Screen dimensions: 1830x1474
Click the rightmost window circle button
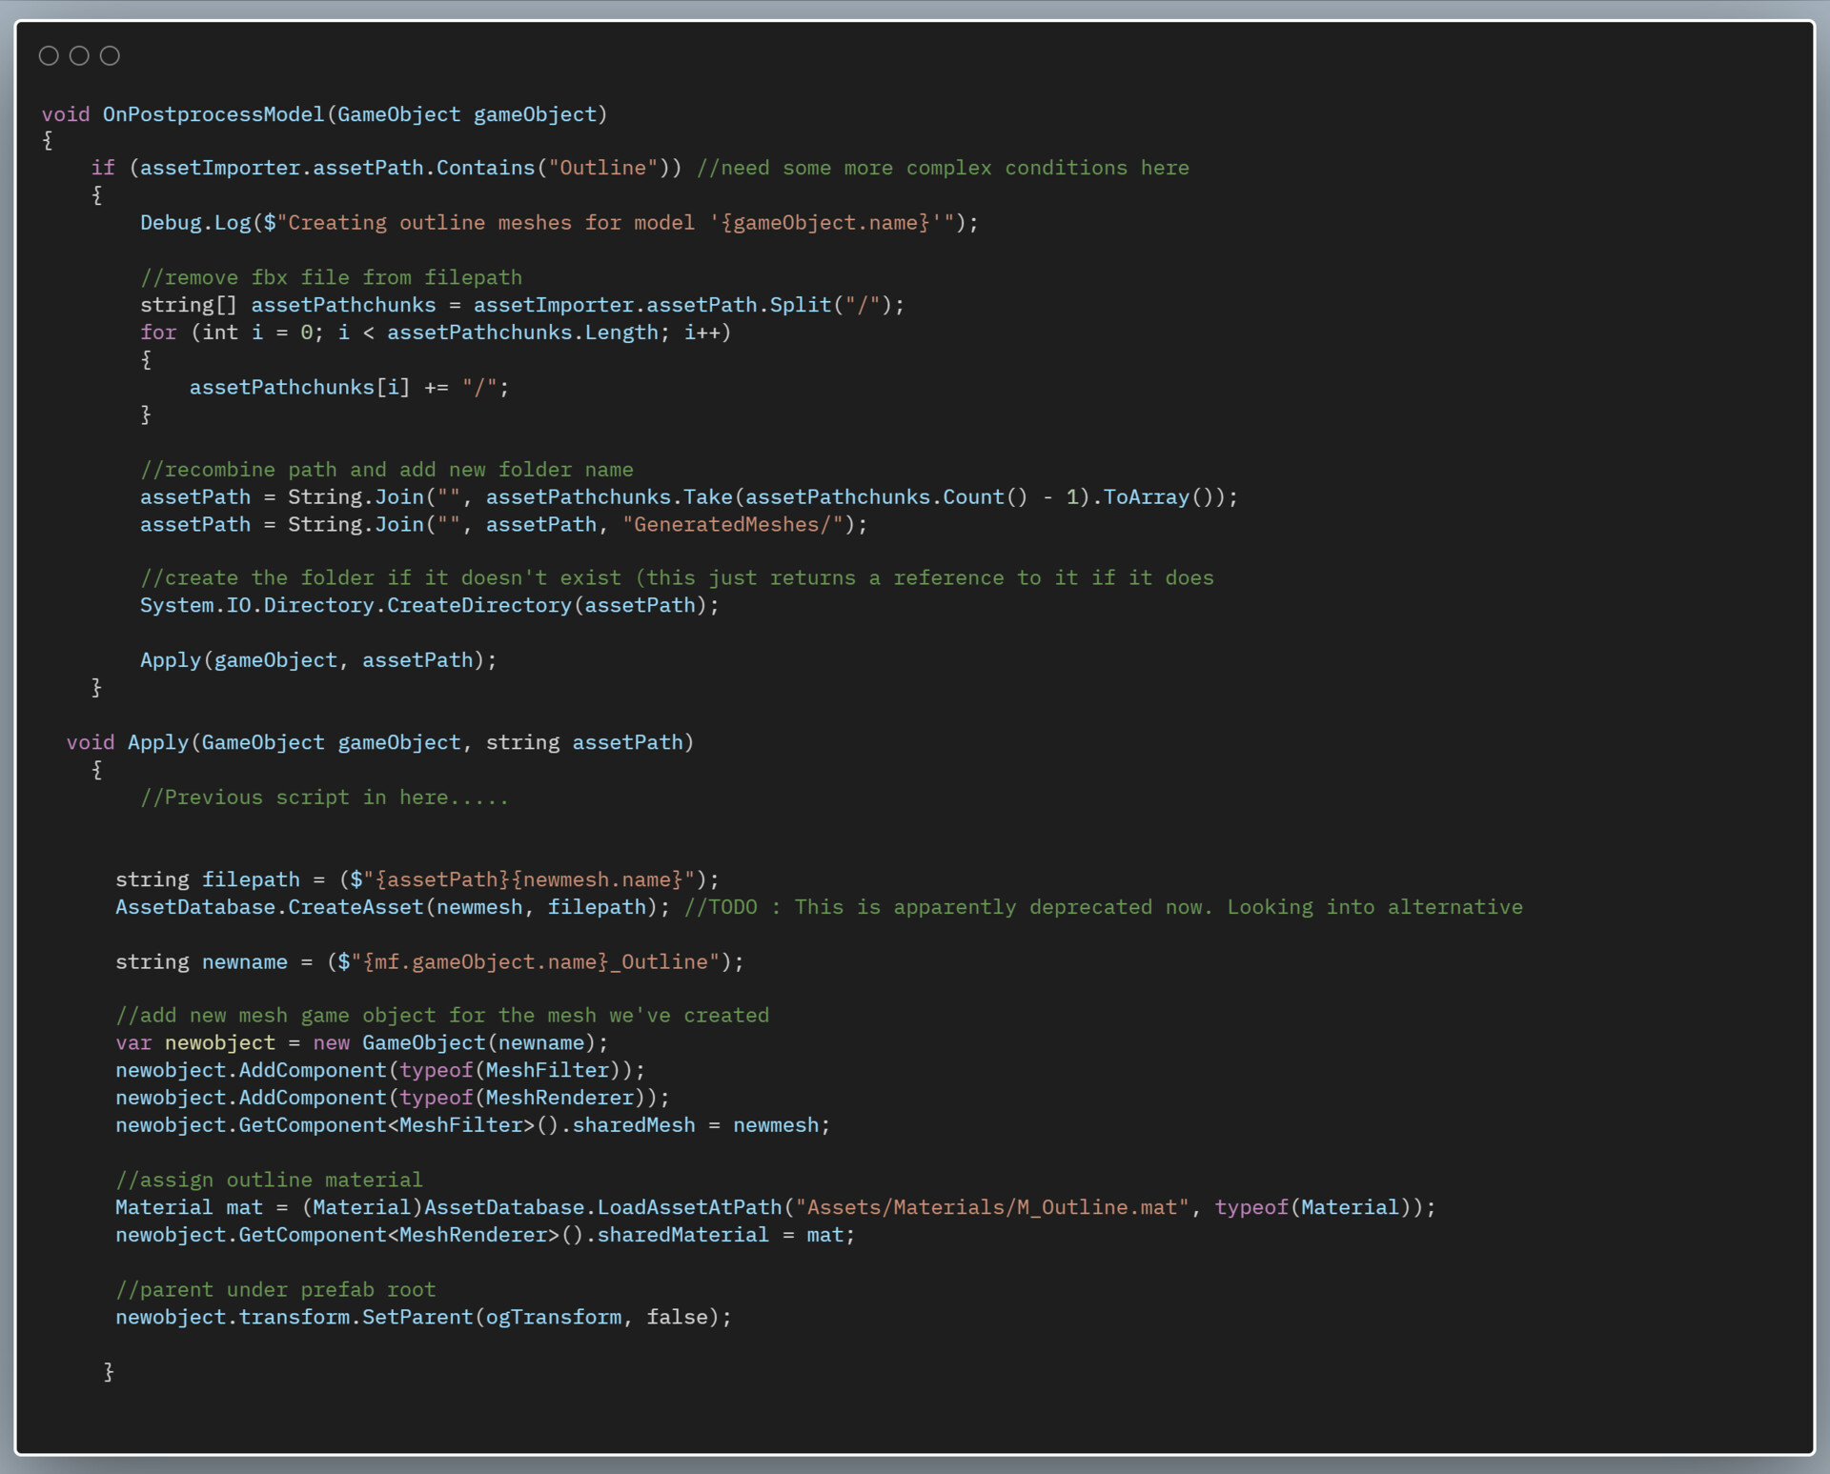coord(110,56)
